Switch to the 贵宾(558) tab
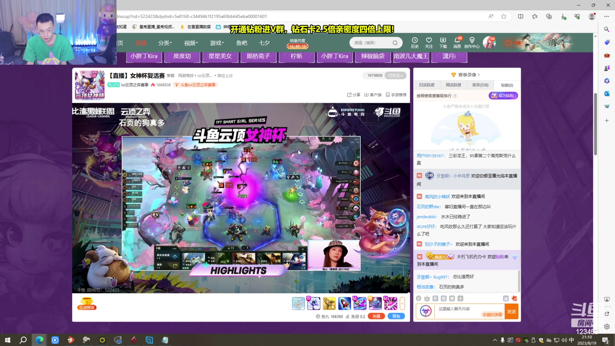 coord(480,85)
